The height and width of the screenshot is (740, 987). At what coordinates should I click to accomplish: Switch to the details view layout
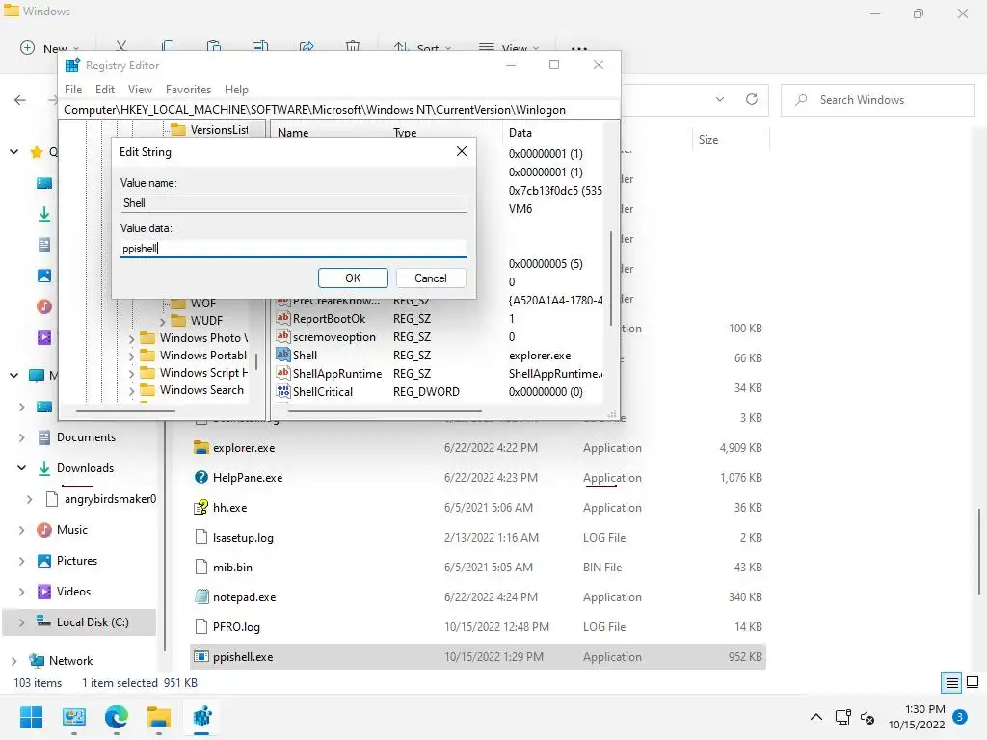[x=951, y=682]
